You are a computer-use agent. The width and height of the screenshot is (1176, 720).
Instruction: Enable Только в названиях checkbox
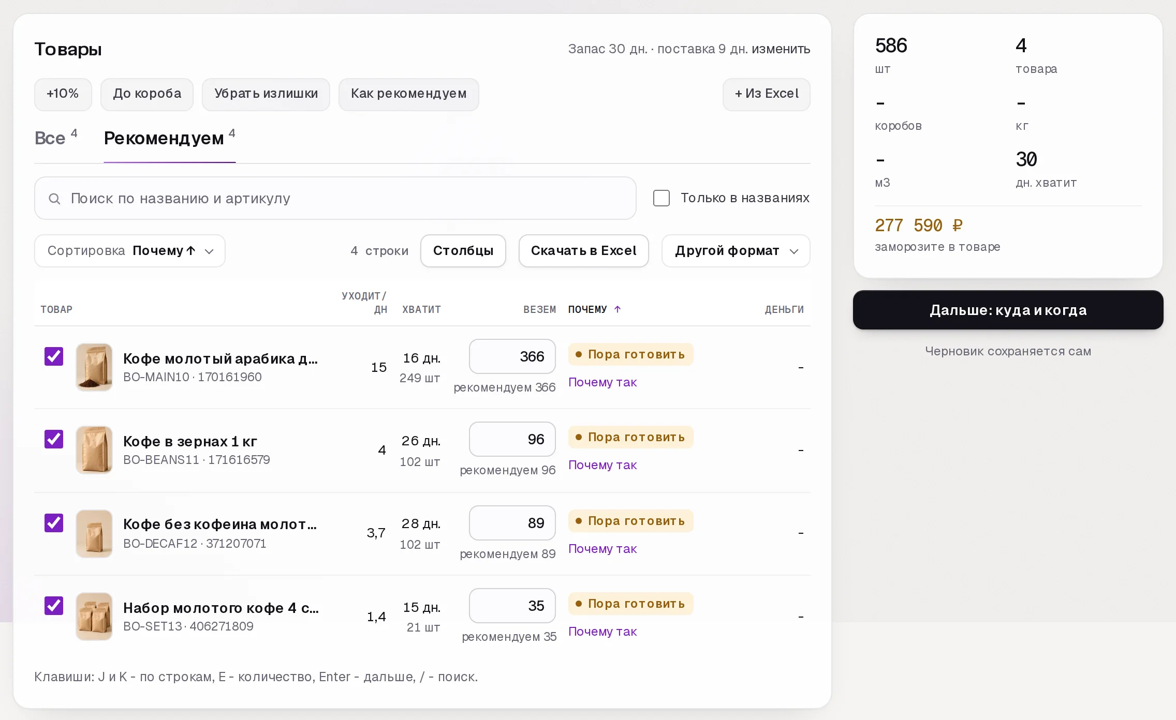661,198
